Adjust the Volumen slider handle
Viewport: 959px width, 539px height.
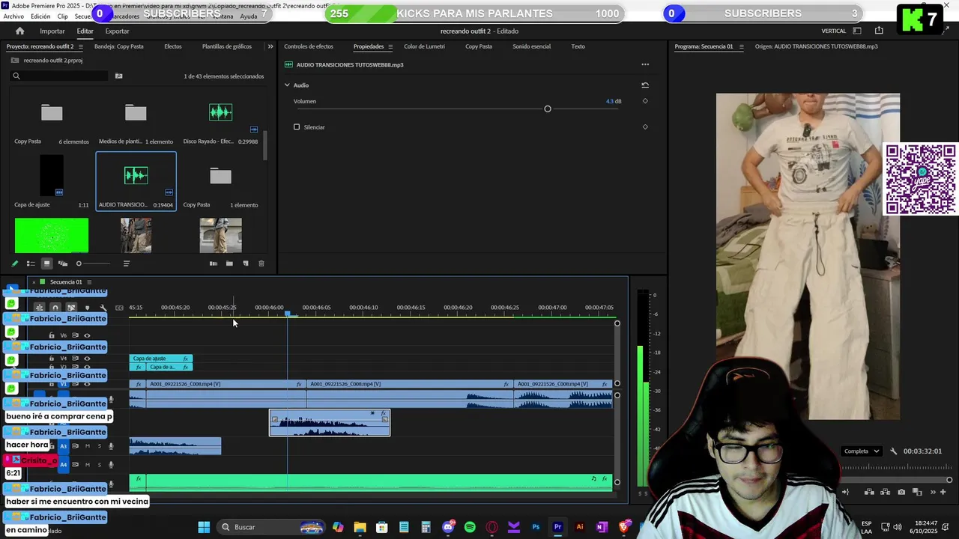[x=548, y=109]
